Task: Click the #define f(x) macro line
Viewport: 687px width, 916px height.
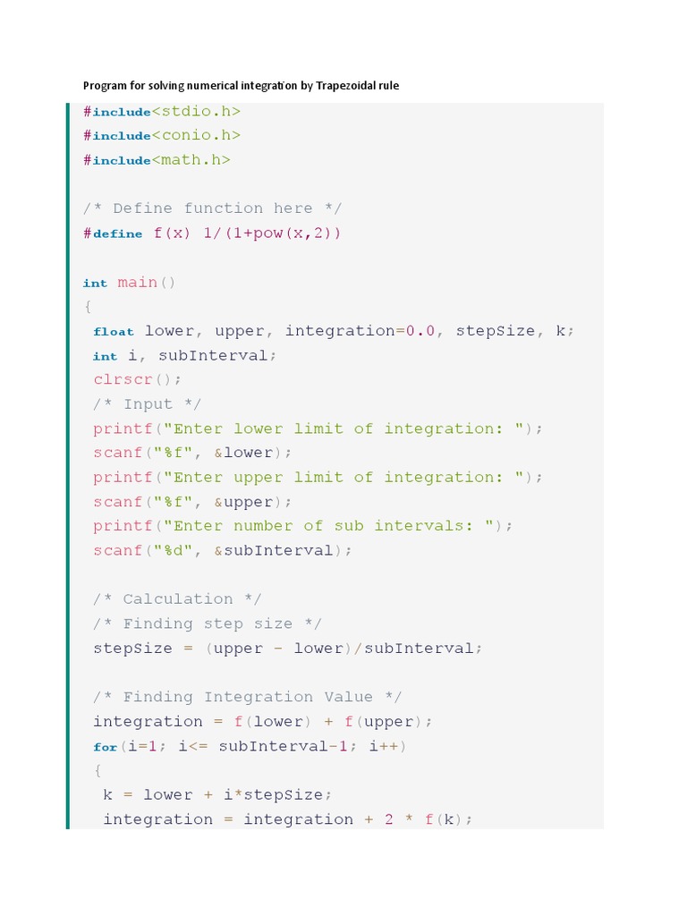Action: pyautogui.click(x=212, y=233)
